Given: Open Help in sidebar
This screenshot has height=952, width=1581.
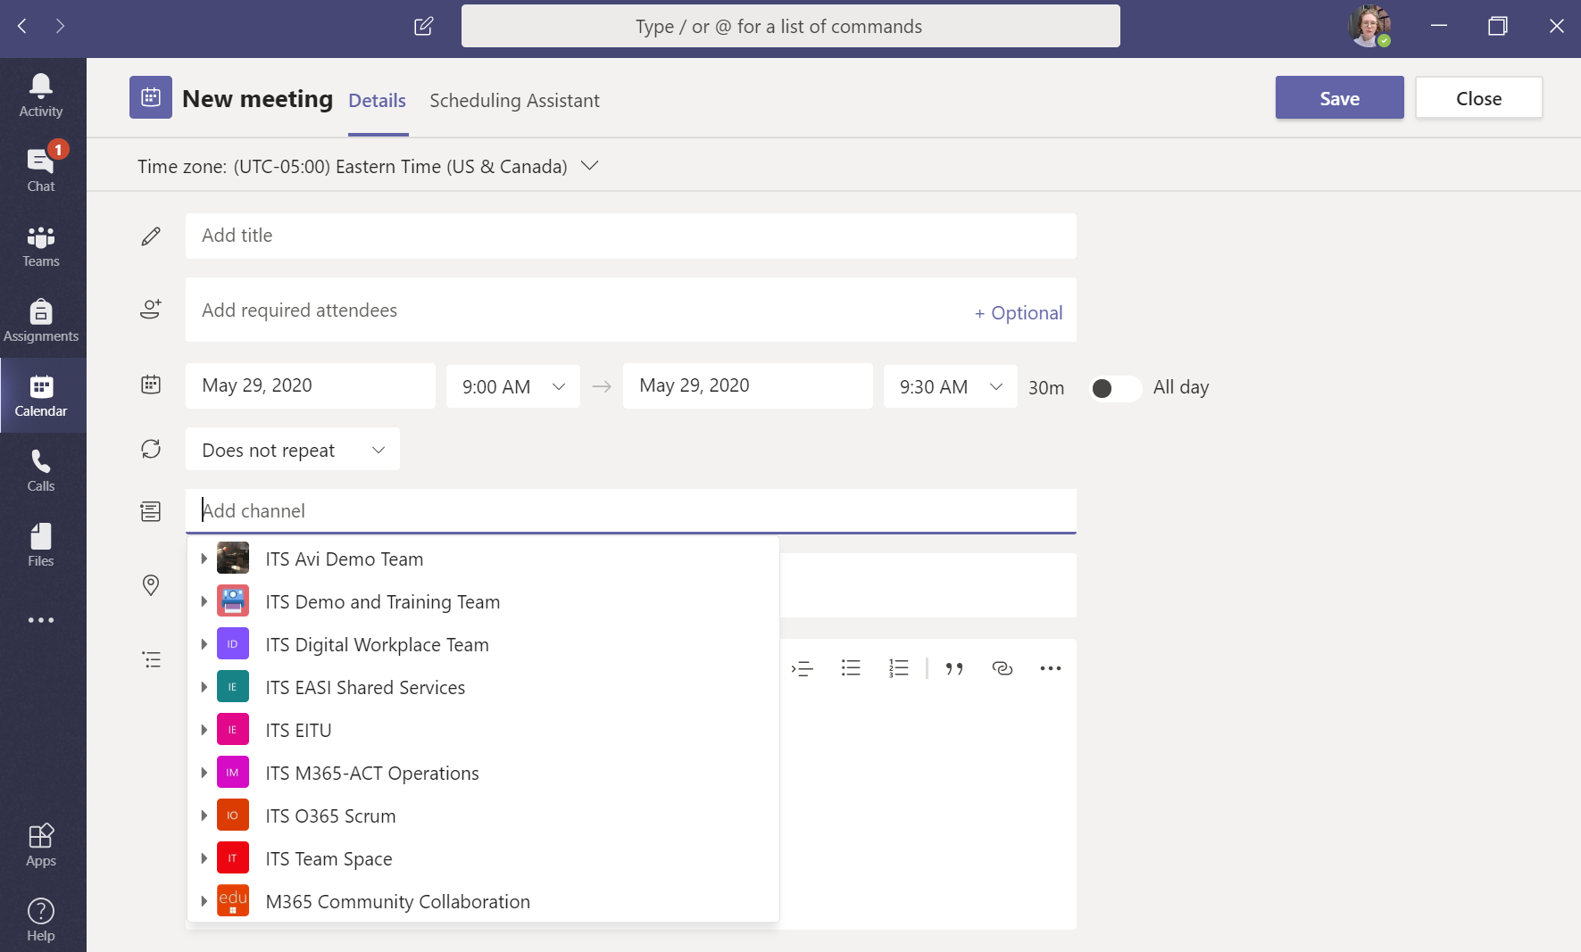Looking at the screenshot, I should (41, 920).
